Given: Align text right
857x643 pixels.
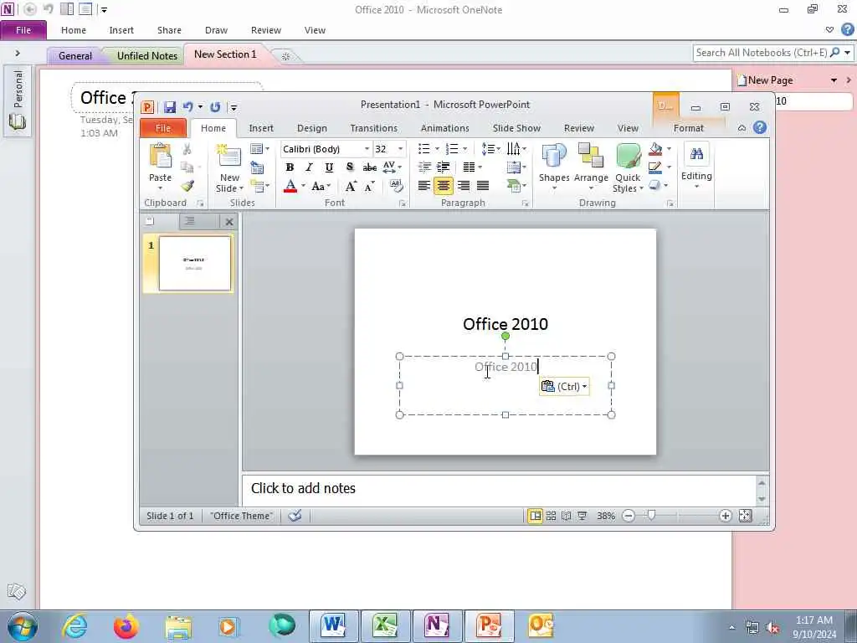Looking at the screenshot, I should [464, 186].
